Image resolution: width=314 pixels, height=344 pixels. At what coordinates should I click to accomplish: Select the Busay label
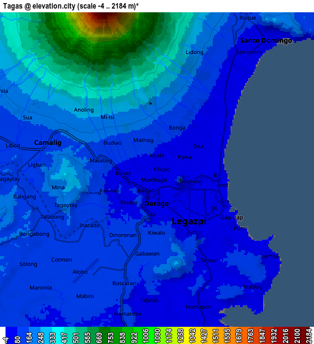123,173
